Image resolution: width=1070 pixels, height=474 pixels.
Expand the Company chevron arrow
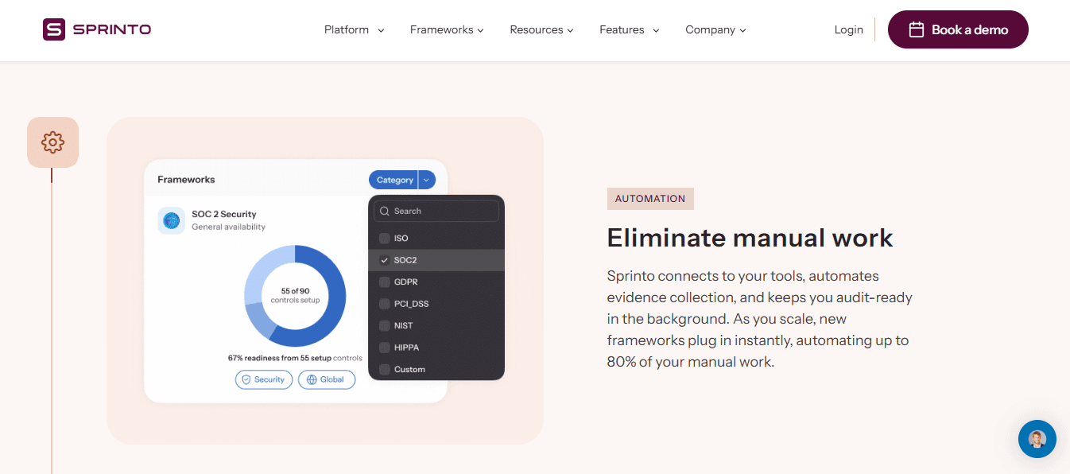(x=742, y=30)
